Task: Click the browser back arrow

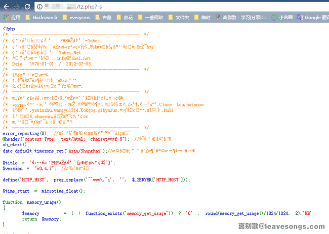Action: pyautogui.click(x=6, y=6)
